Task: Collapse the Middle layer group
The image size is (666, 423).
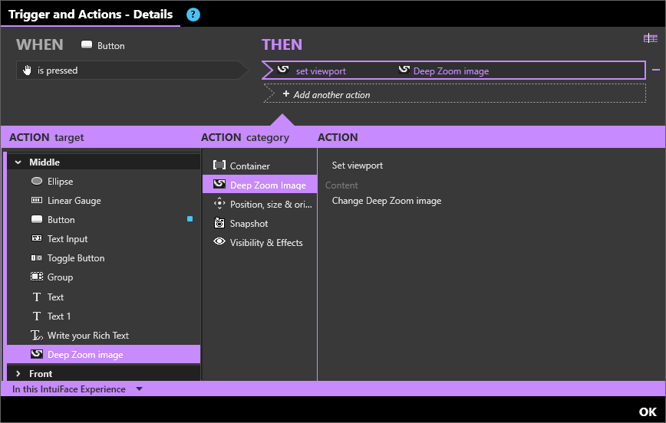Action: (18, 162)
